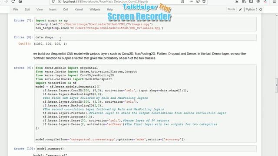This screenshot has height=156, width=278.
Task: Select the model.summary() code cell
Action: pyautogui.click(x=146, y=149)
